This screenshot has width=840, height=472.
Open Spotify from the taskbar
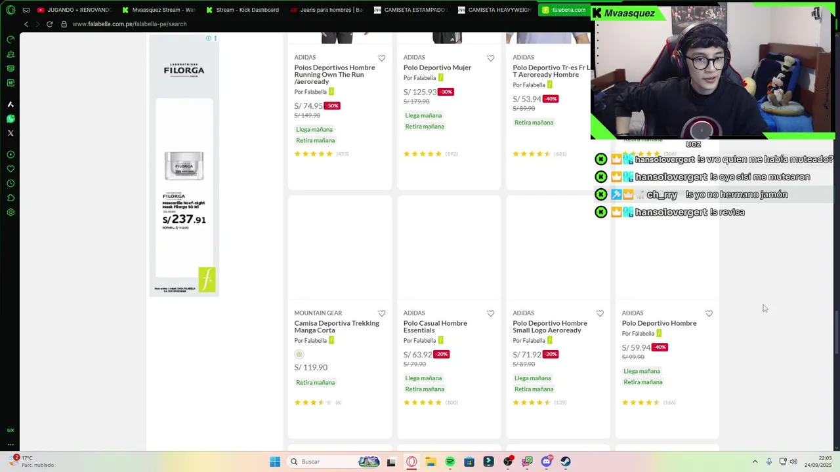point(450,462)
